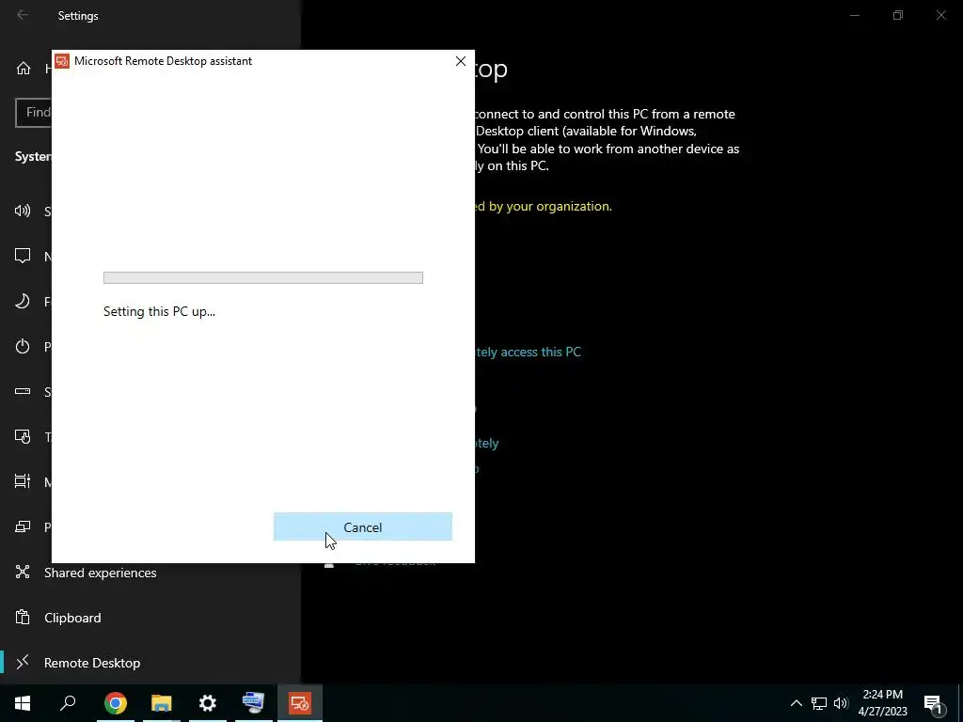
Task: Open the Power & sleep icon
Action: [23, 346]
